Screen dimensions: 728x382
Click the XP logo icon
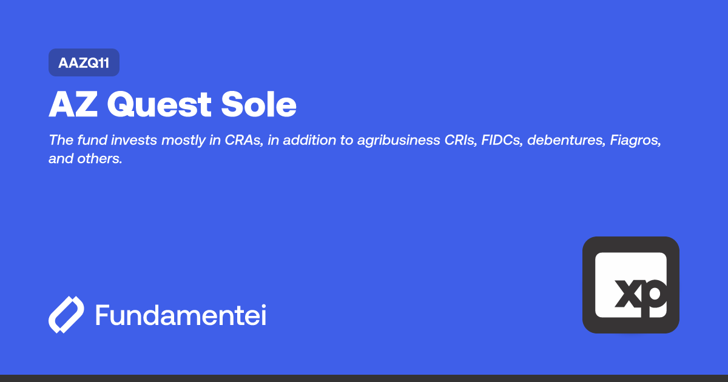(630, 285)
